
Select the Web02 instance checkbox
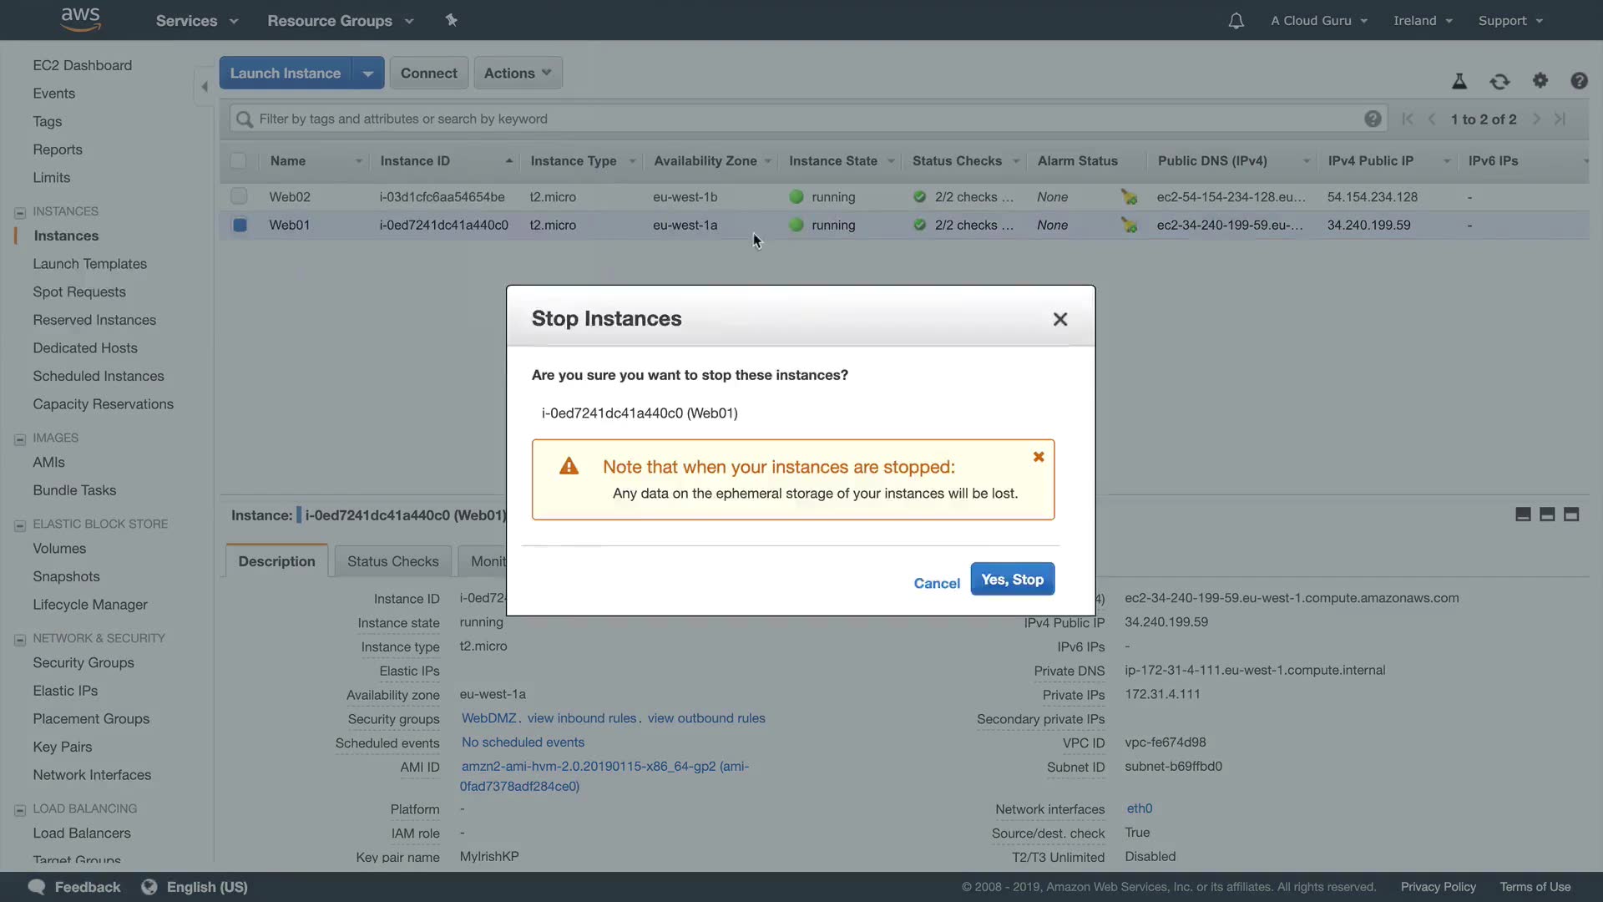coord(240,196)
